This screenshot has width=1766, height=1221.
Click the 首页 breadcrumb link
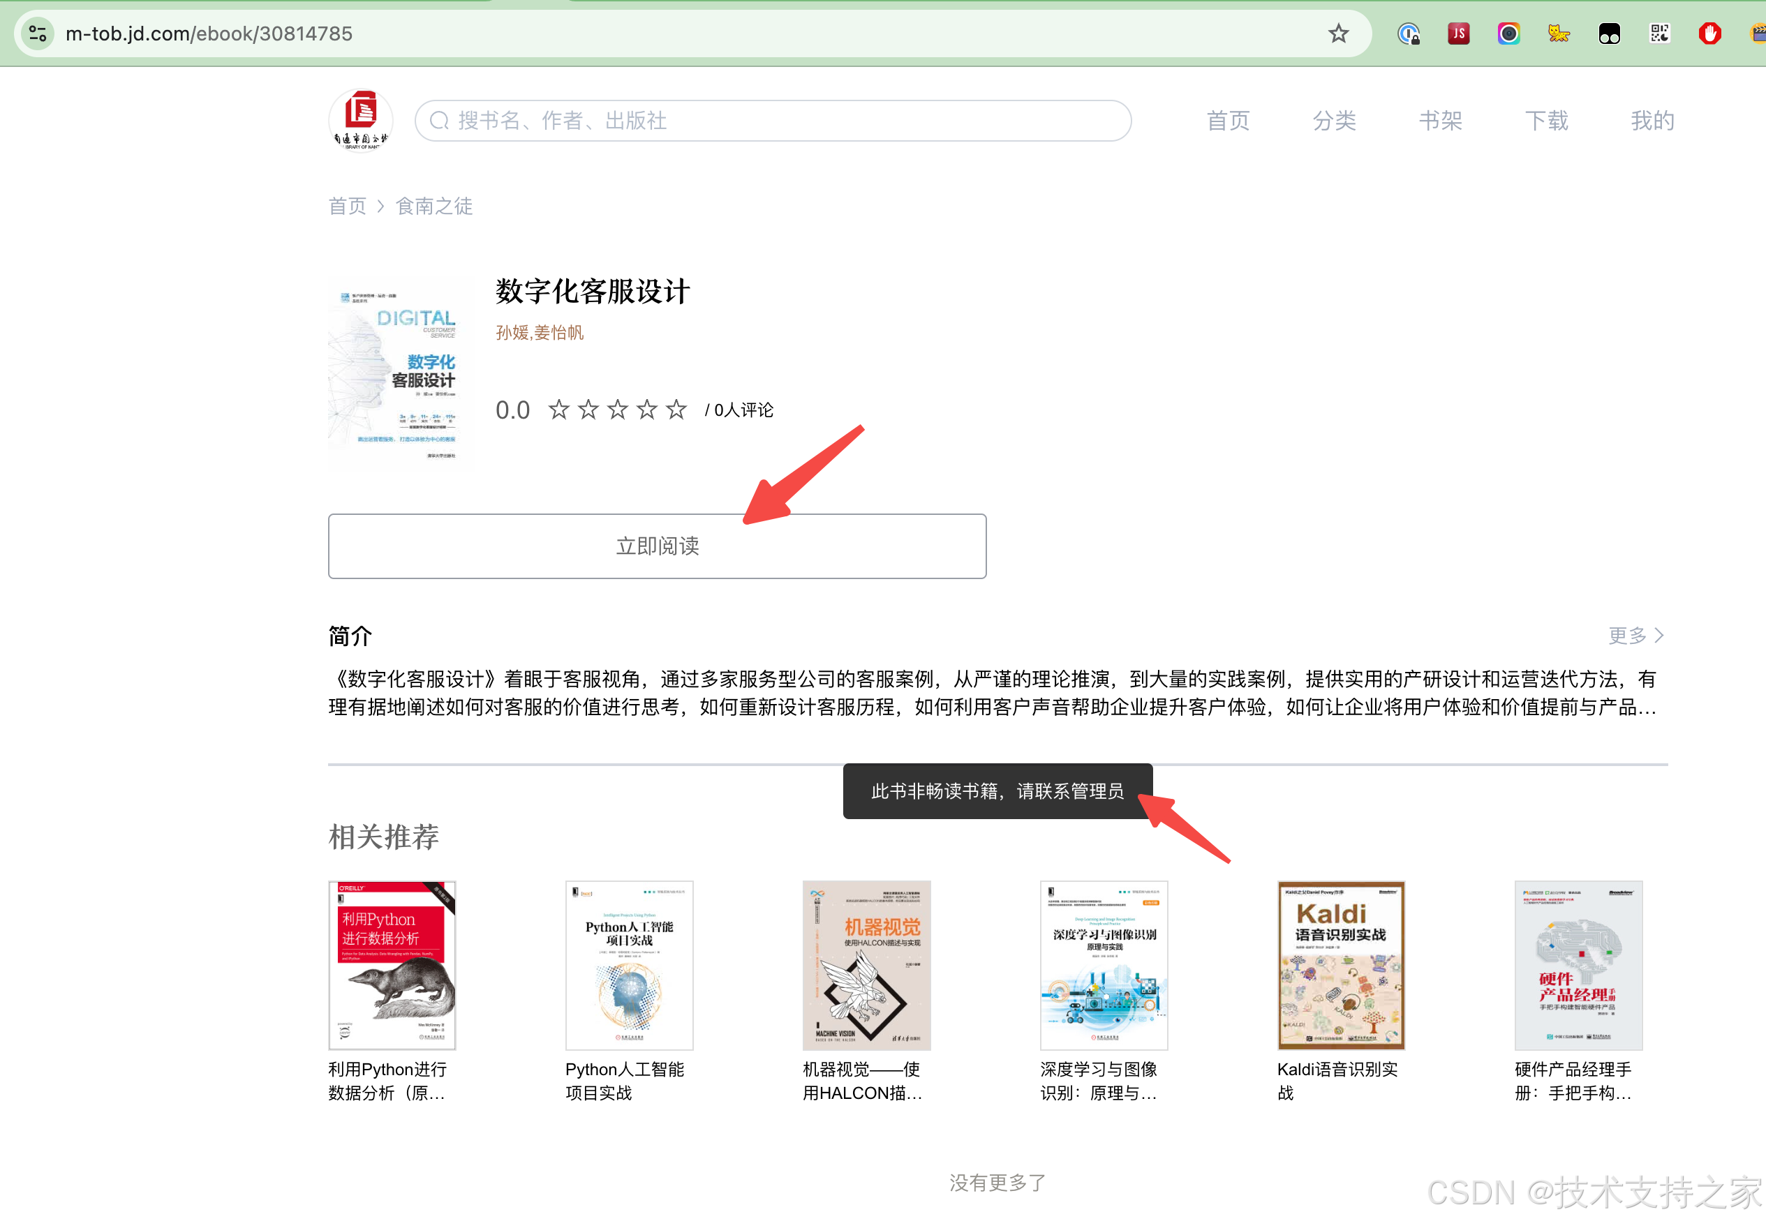coord(348,206)
